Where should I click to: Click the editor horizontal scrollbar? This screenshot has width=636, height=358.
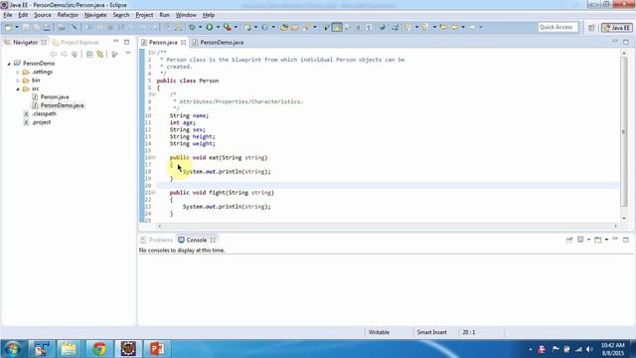coord(388,226)
